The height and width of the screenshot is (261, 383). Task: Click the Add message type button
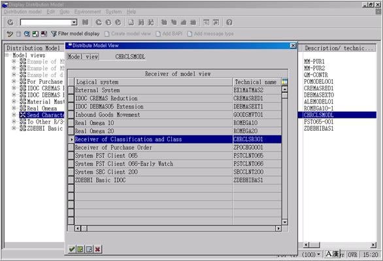(210, 34)
